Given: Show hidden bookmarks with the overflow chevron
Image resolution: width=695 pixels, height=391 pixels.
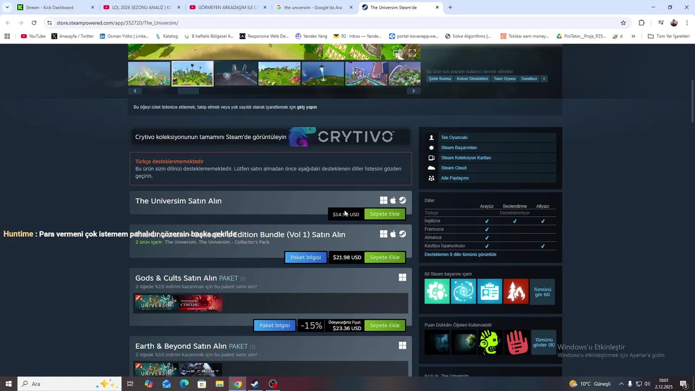Looking at the screenshot, I should (x=633, y=36).
